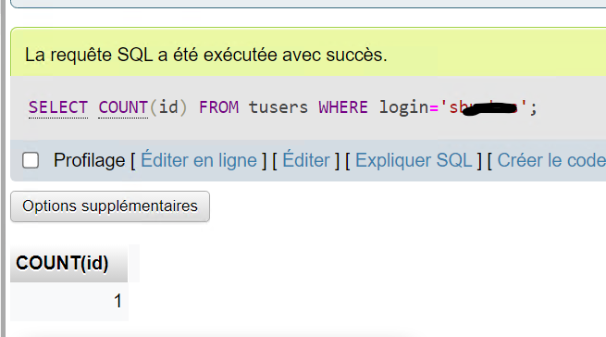This screenshot has width=606, height=337.
Task: Click the id argument inside COUNT parentheses
Action: click(x=168, y=107)
